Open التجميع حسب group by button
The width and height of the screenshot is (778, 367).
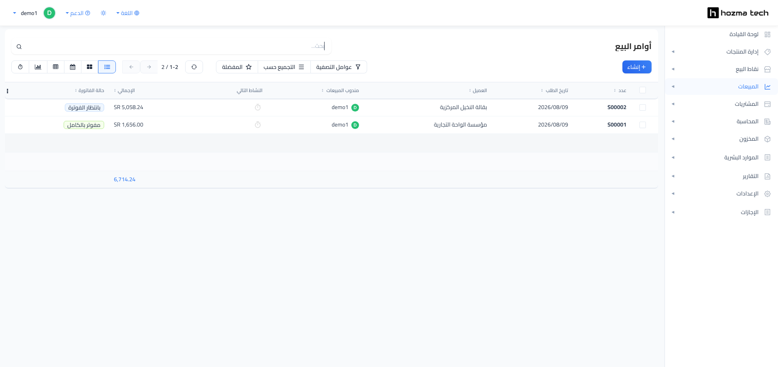284,67
